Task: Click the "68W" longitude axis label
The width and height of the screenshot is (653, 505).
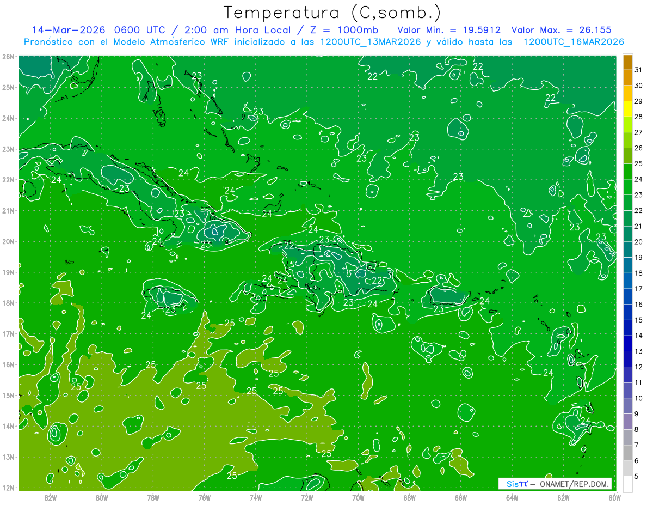Action: [x=409, y=497]
